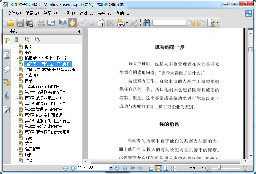Go to last page button
This screenshot has width=256, height=174.
pos(125,168)
